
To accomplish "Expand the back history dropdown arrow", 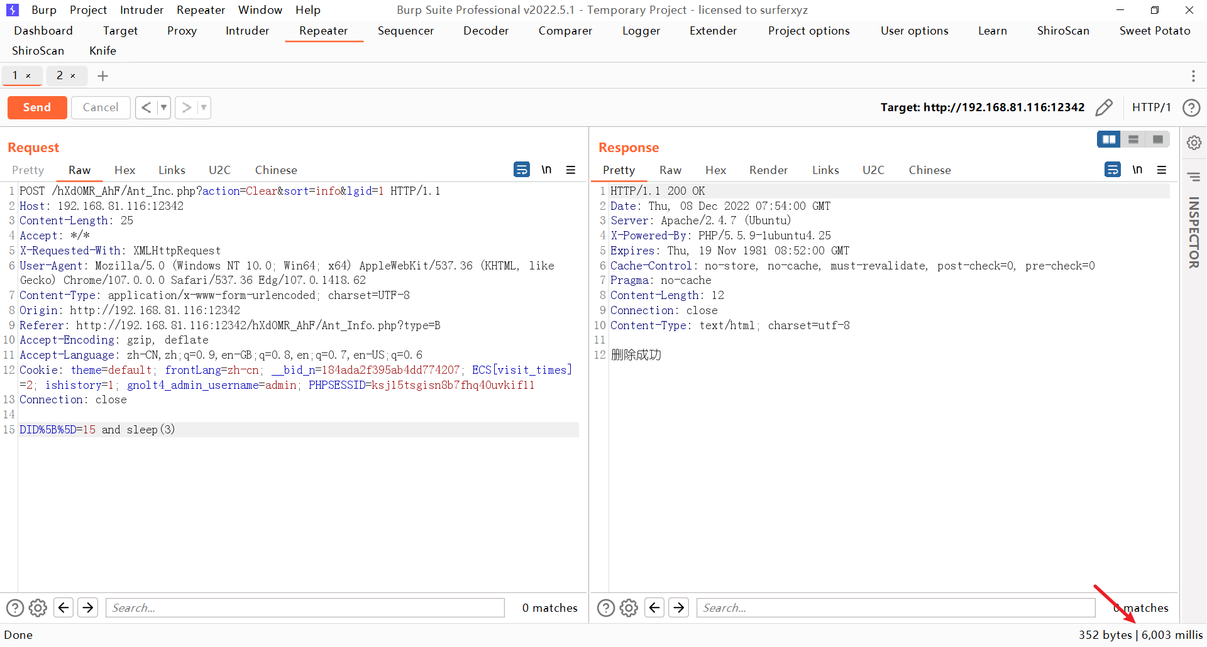I will tap(163, 107).
